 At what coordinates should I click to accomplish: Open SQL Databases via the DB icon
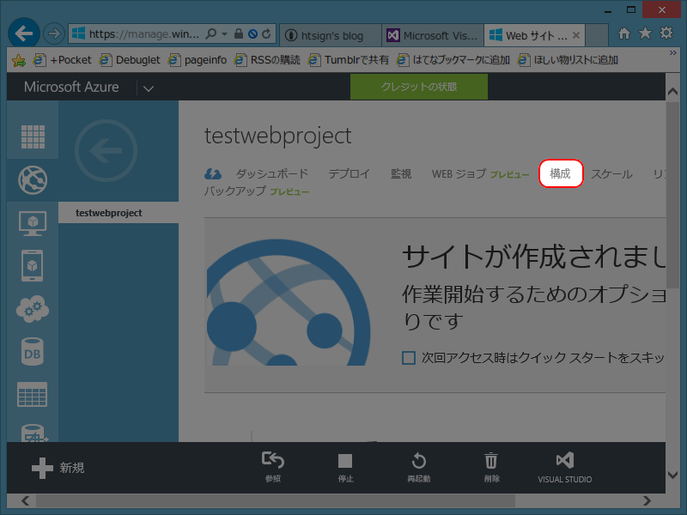click(x=32, y=351)
